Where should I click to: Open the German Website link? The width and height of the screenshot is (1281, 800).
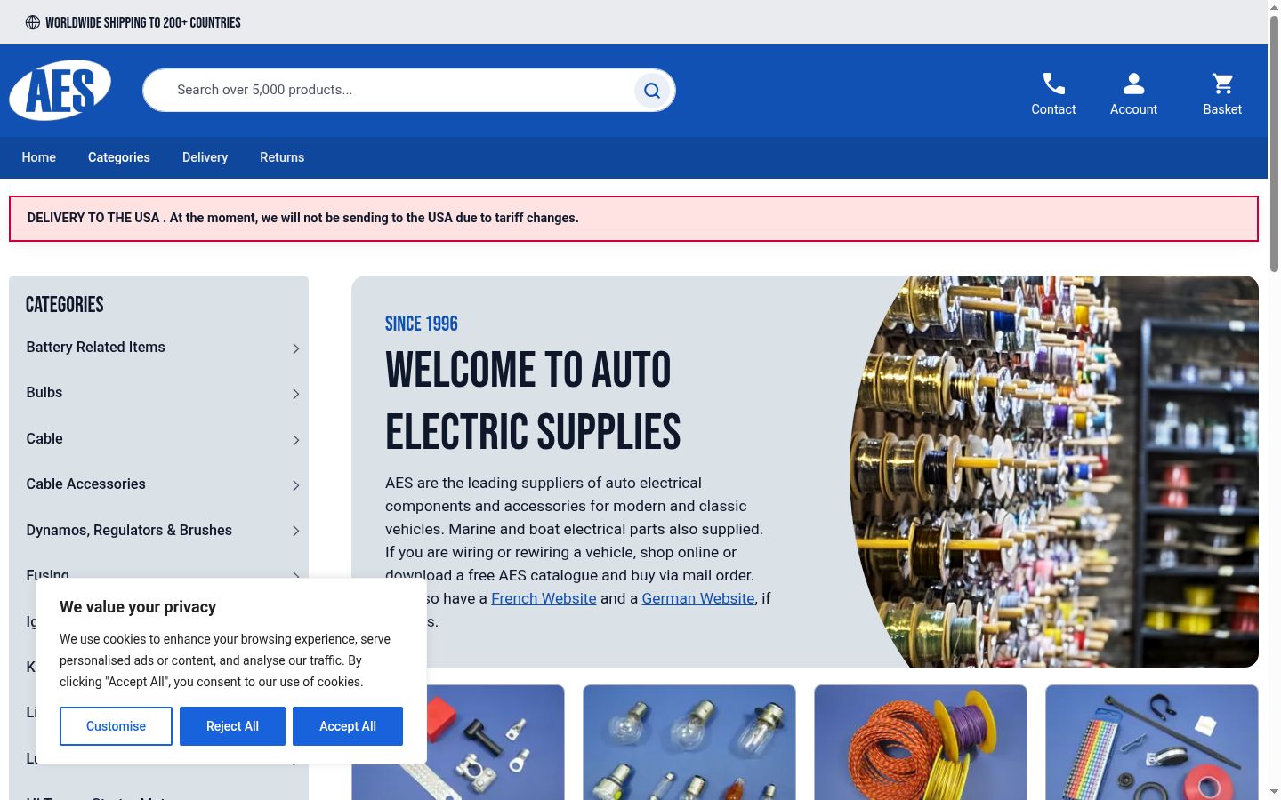pyautogui.click(x=698, y=598)
